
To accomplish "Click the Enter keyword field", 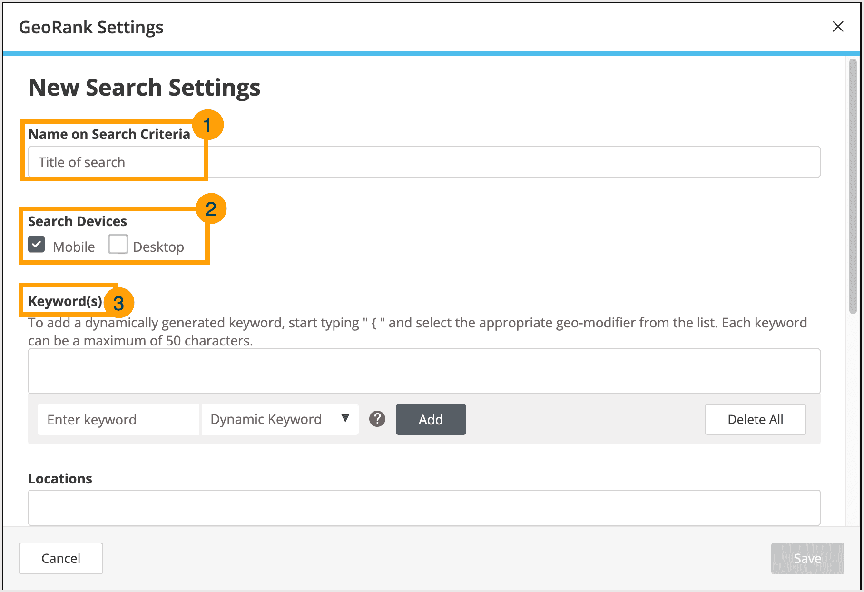I will [118, 419].
